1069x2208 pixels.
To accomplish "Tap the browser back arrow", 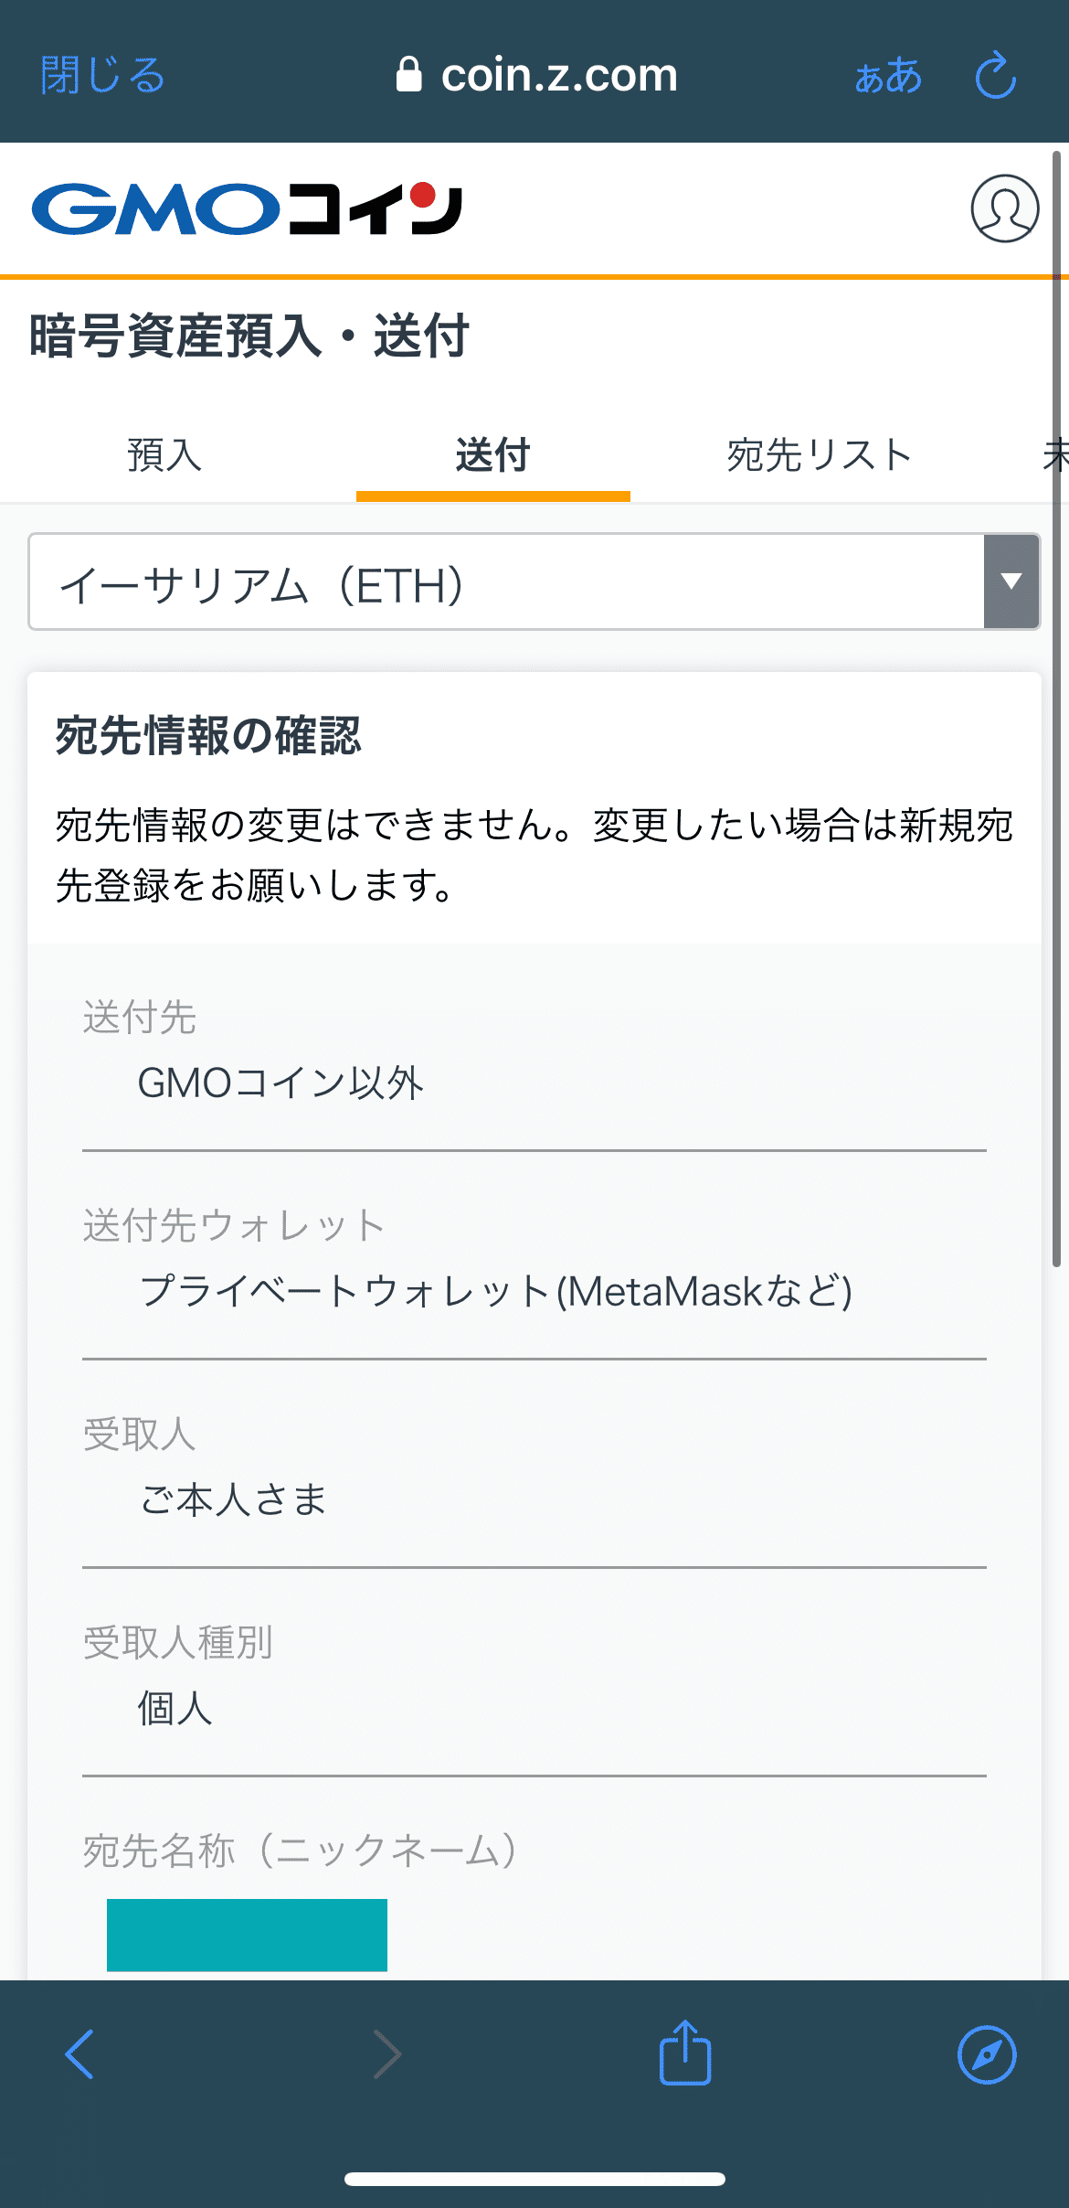I will (x=79, y=2053).
